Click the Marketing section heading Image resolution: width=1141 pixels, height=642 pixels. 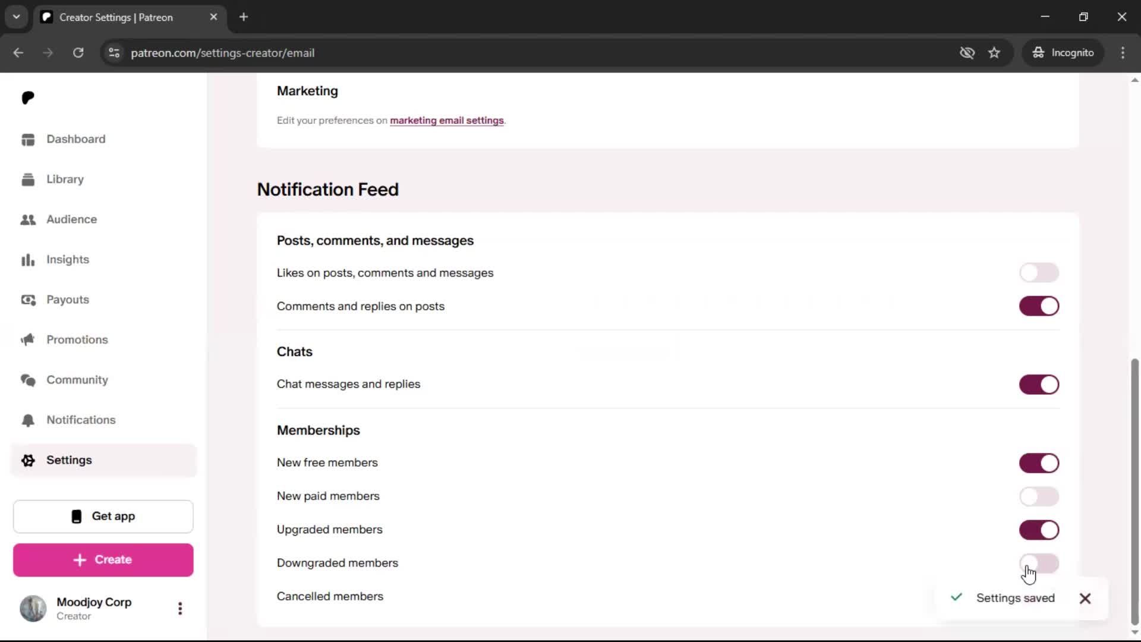pyautogui.click(x=307, y=91)
